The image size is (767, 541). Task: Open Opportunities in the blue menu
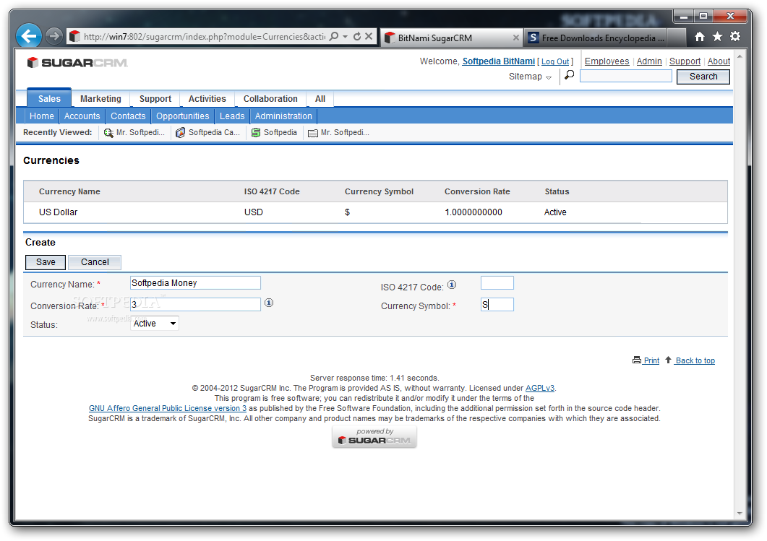coord(182,116)
